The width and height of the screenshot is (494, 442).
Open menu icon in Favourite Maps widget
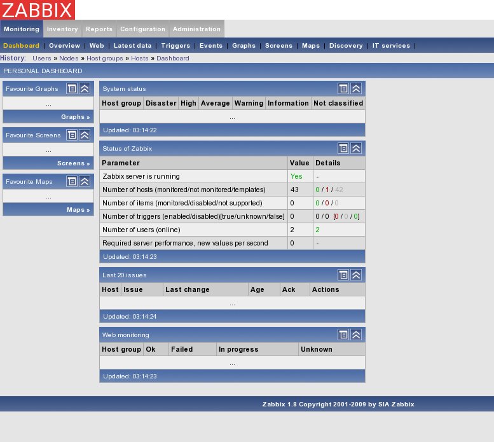pos(72,181)
